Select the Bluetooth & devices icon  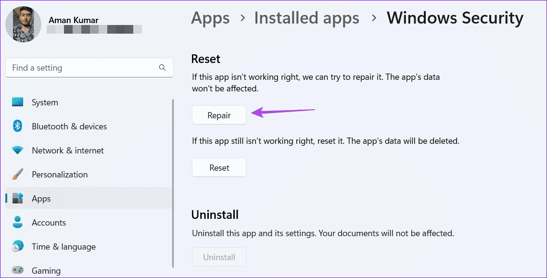click(18, 126)
